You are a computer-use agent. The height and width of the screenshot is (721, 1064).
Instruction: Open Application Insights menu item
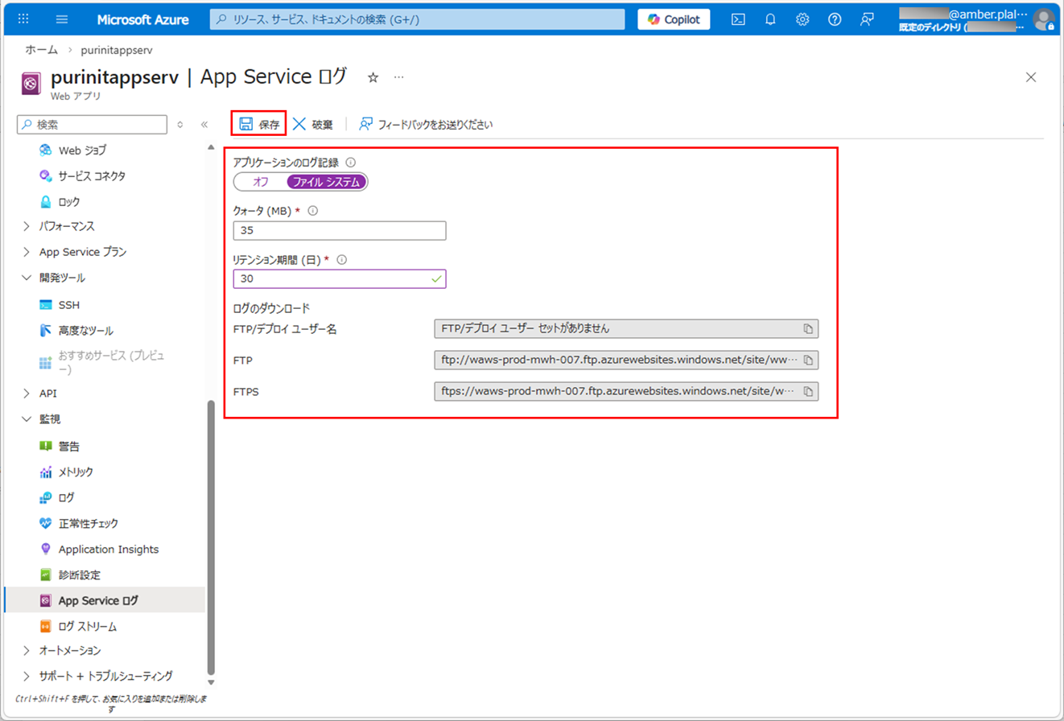(x=108, y=549)
